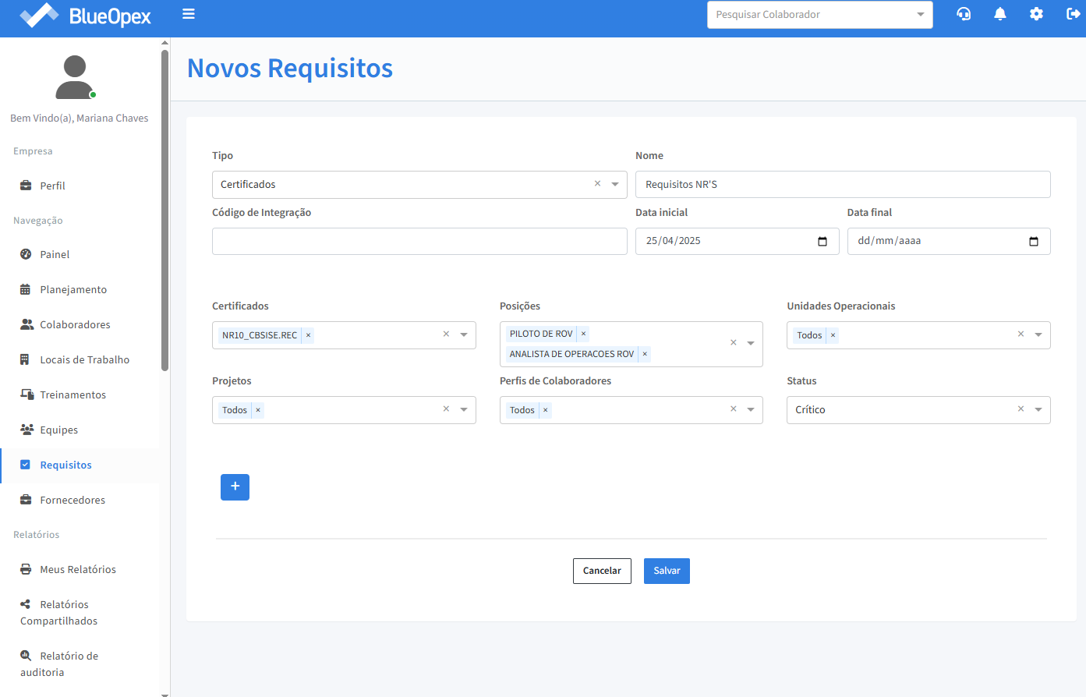Click the user avatar picture
The height and width of the screenshot is (697, 1086).
75,76
